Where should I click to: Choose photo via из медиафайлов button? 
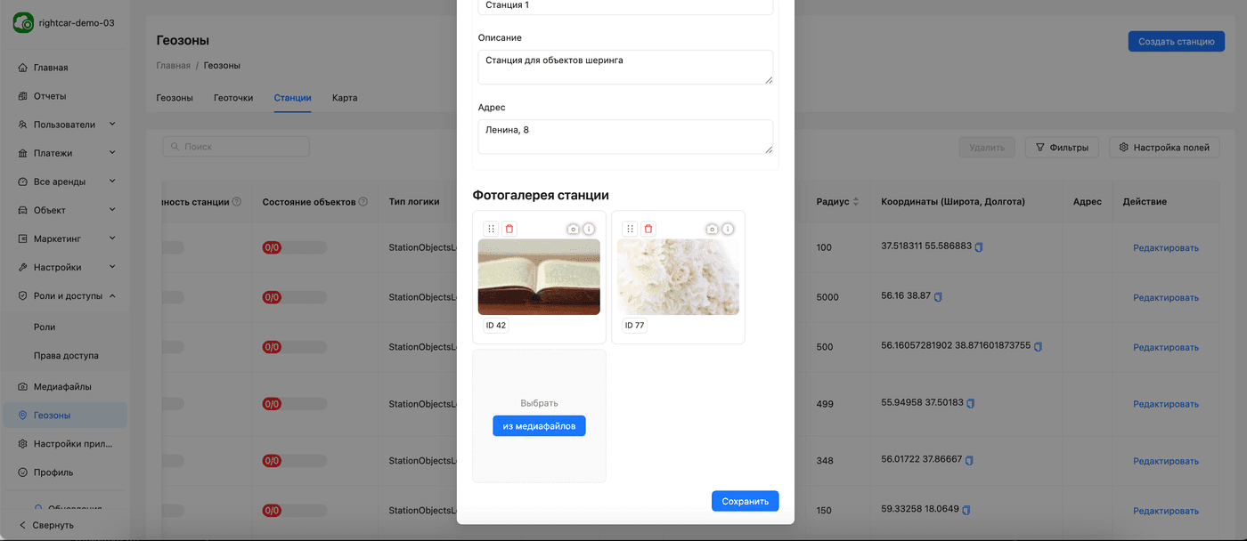tap(539, 426)
